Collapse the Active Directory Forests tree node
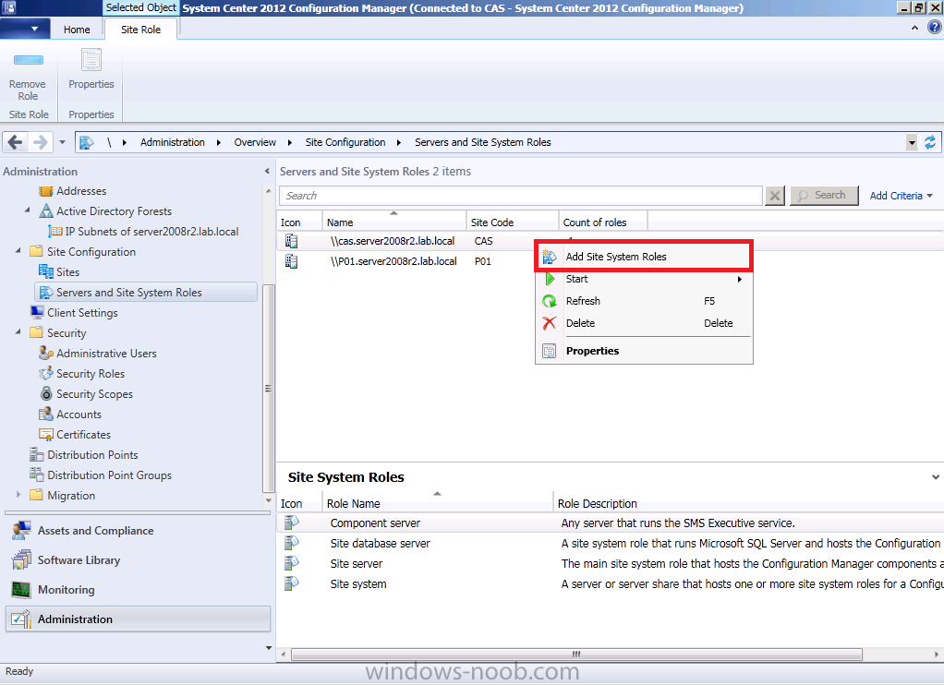This screenshot has height=685, width=944. [27, 210]
